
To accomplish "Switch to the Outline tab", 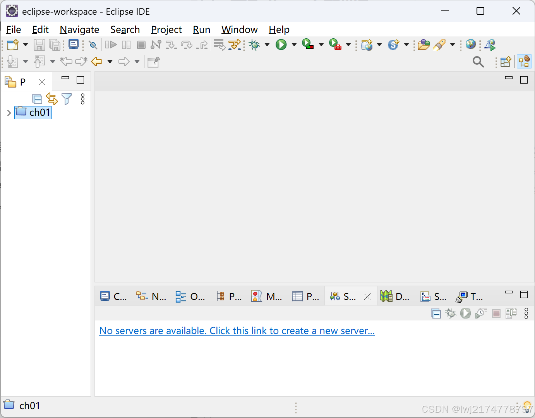I will coord(190,296).
